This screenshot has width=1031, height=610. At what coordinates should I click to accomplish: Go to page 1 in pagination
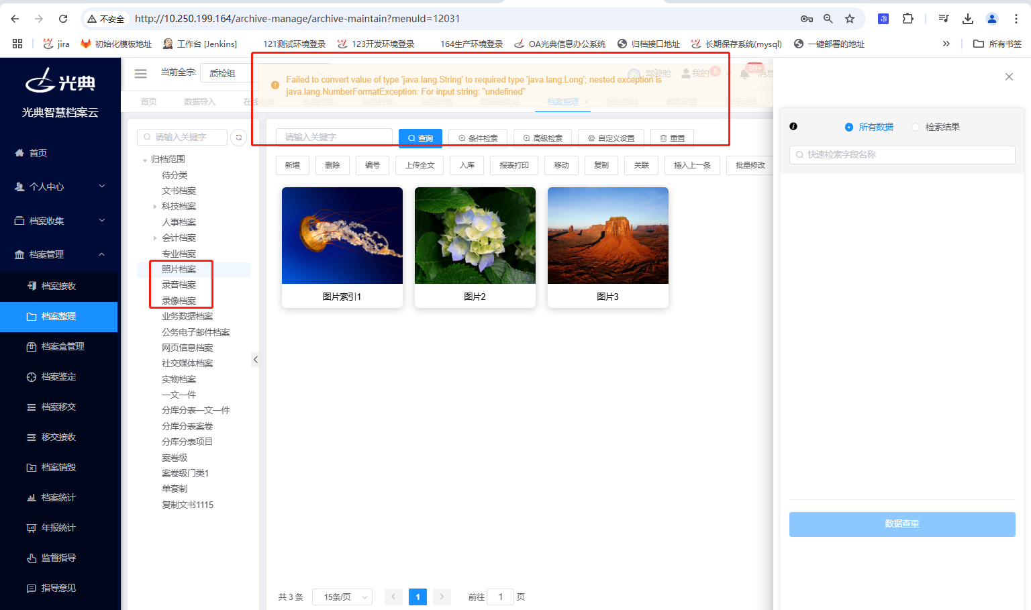coord(418,597)
